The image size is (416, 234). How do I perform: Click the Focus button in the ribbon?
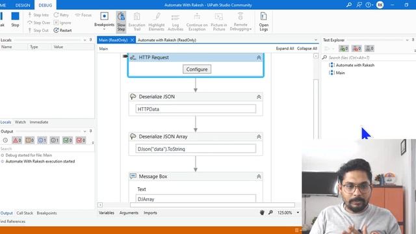pyautogui.click(x=83, y=15)
